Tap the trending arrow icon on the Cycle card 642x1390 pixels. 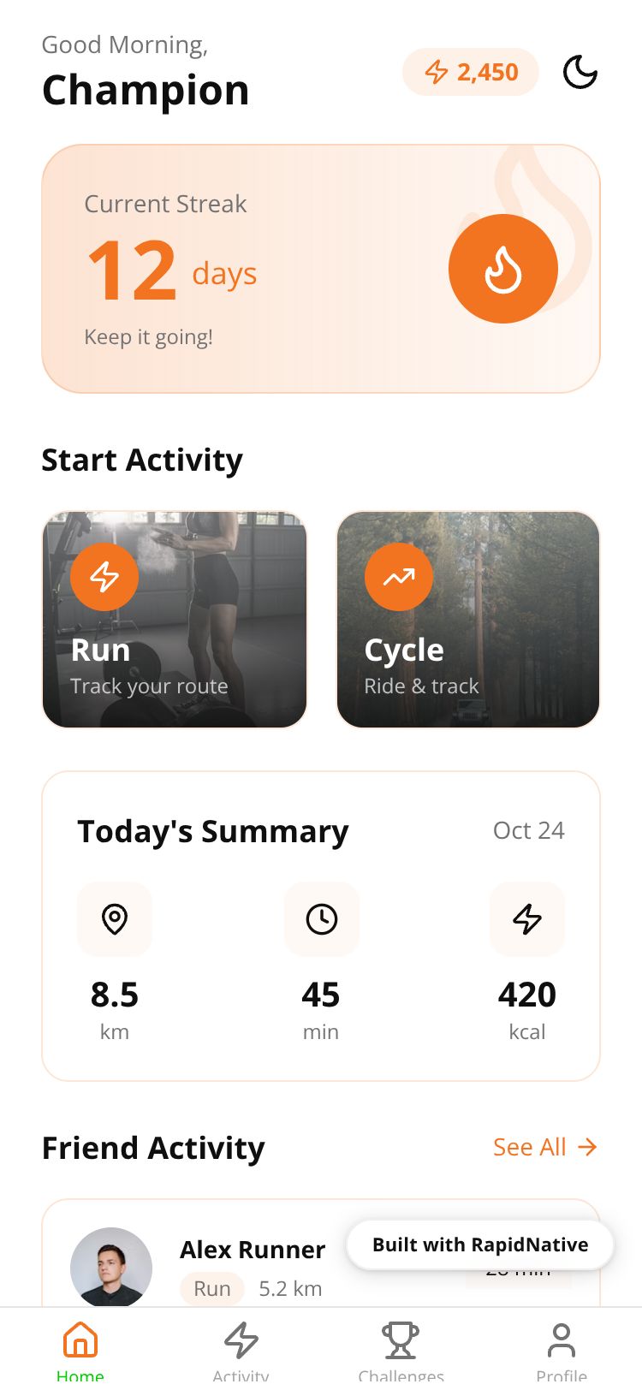(x=399, y=577)
